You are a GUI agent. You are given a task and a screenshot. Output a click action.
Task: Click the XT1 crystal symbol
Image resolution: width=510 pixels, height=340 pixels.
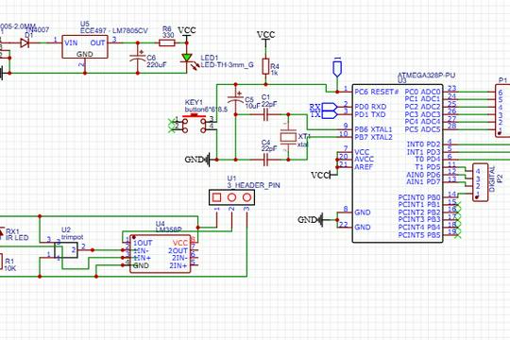288,137
